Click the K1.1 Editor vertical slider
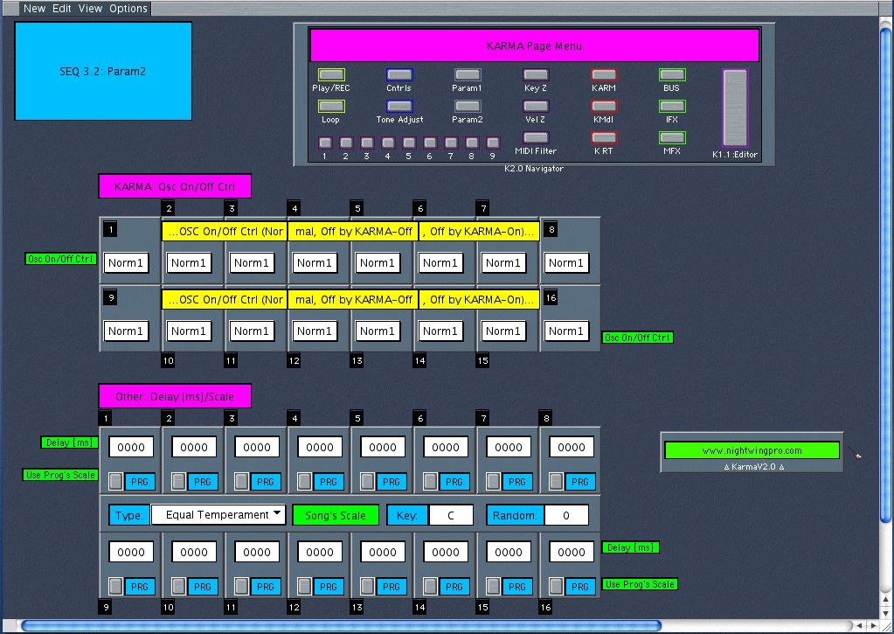 [735, 108]
